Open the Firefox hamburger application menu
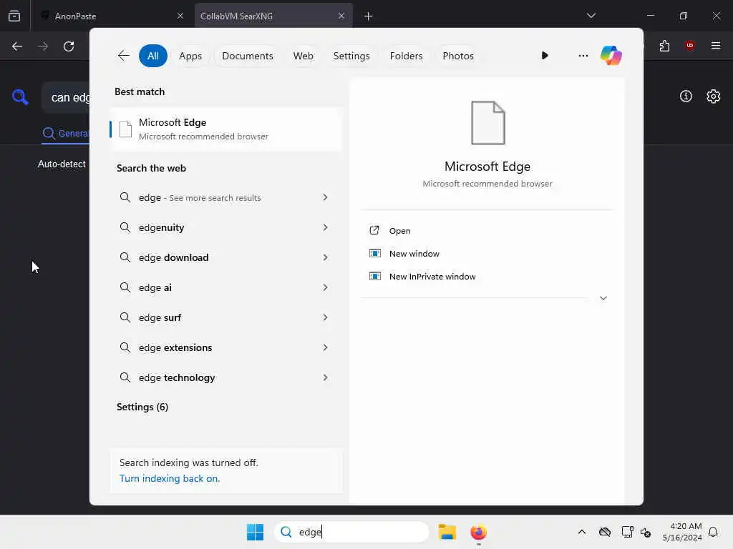733x549 pixels. [716, 46]
